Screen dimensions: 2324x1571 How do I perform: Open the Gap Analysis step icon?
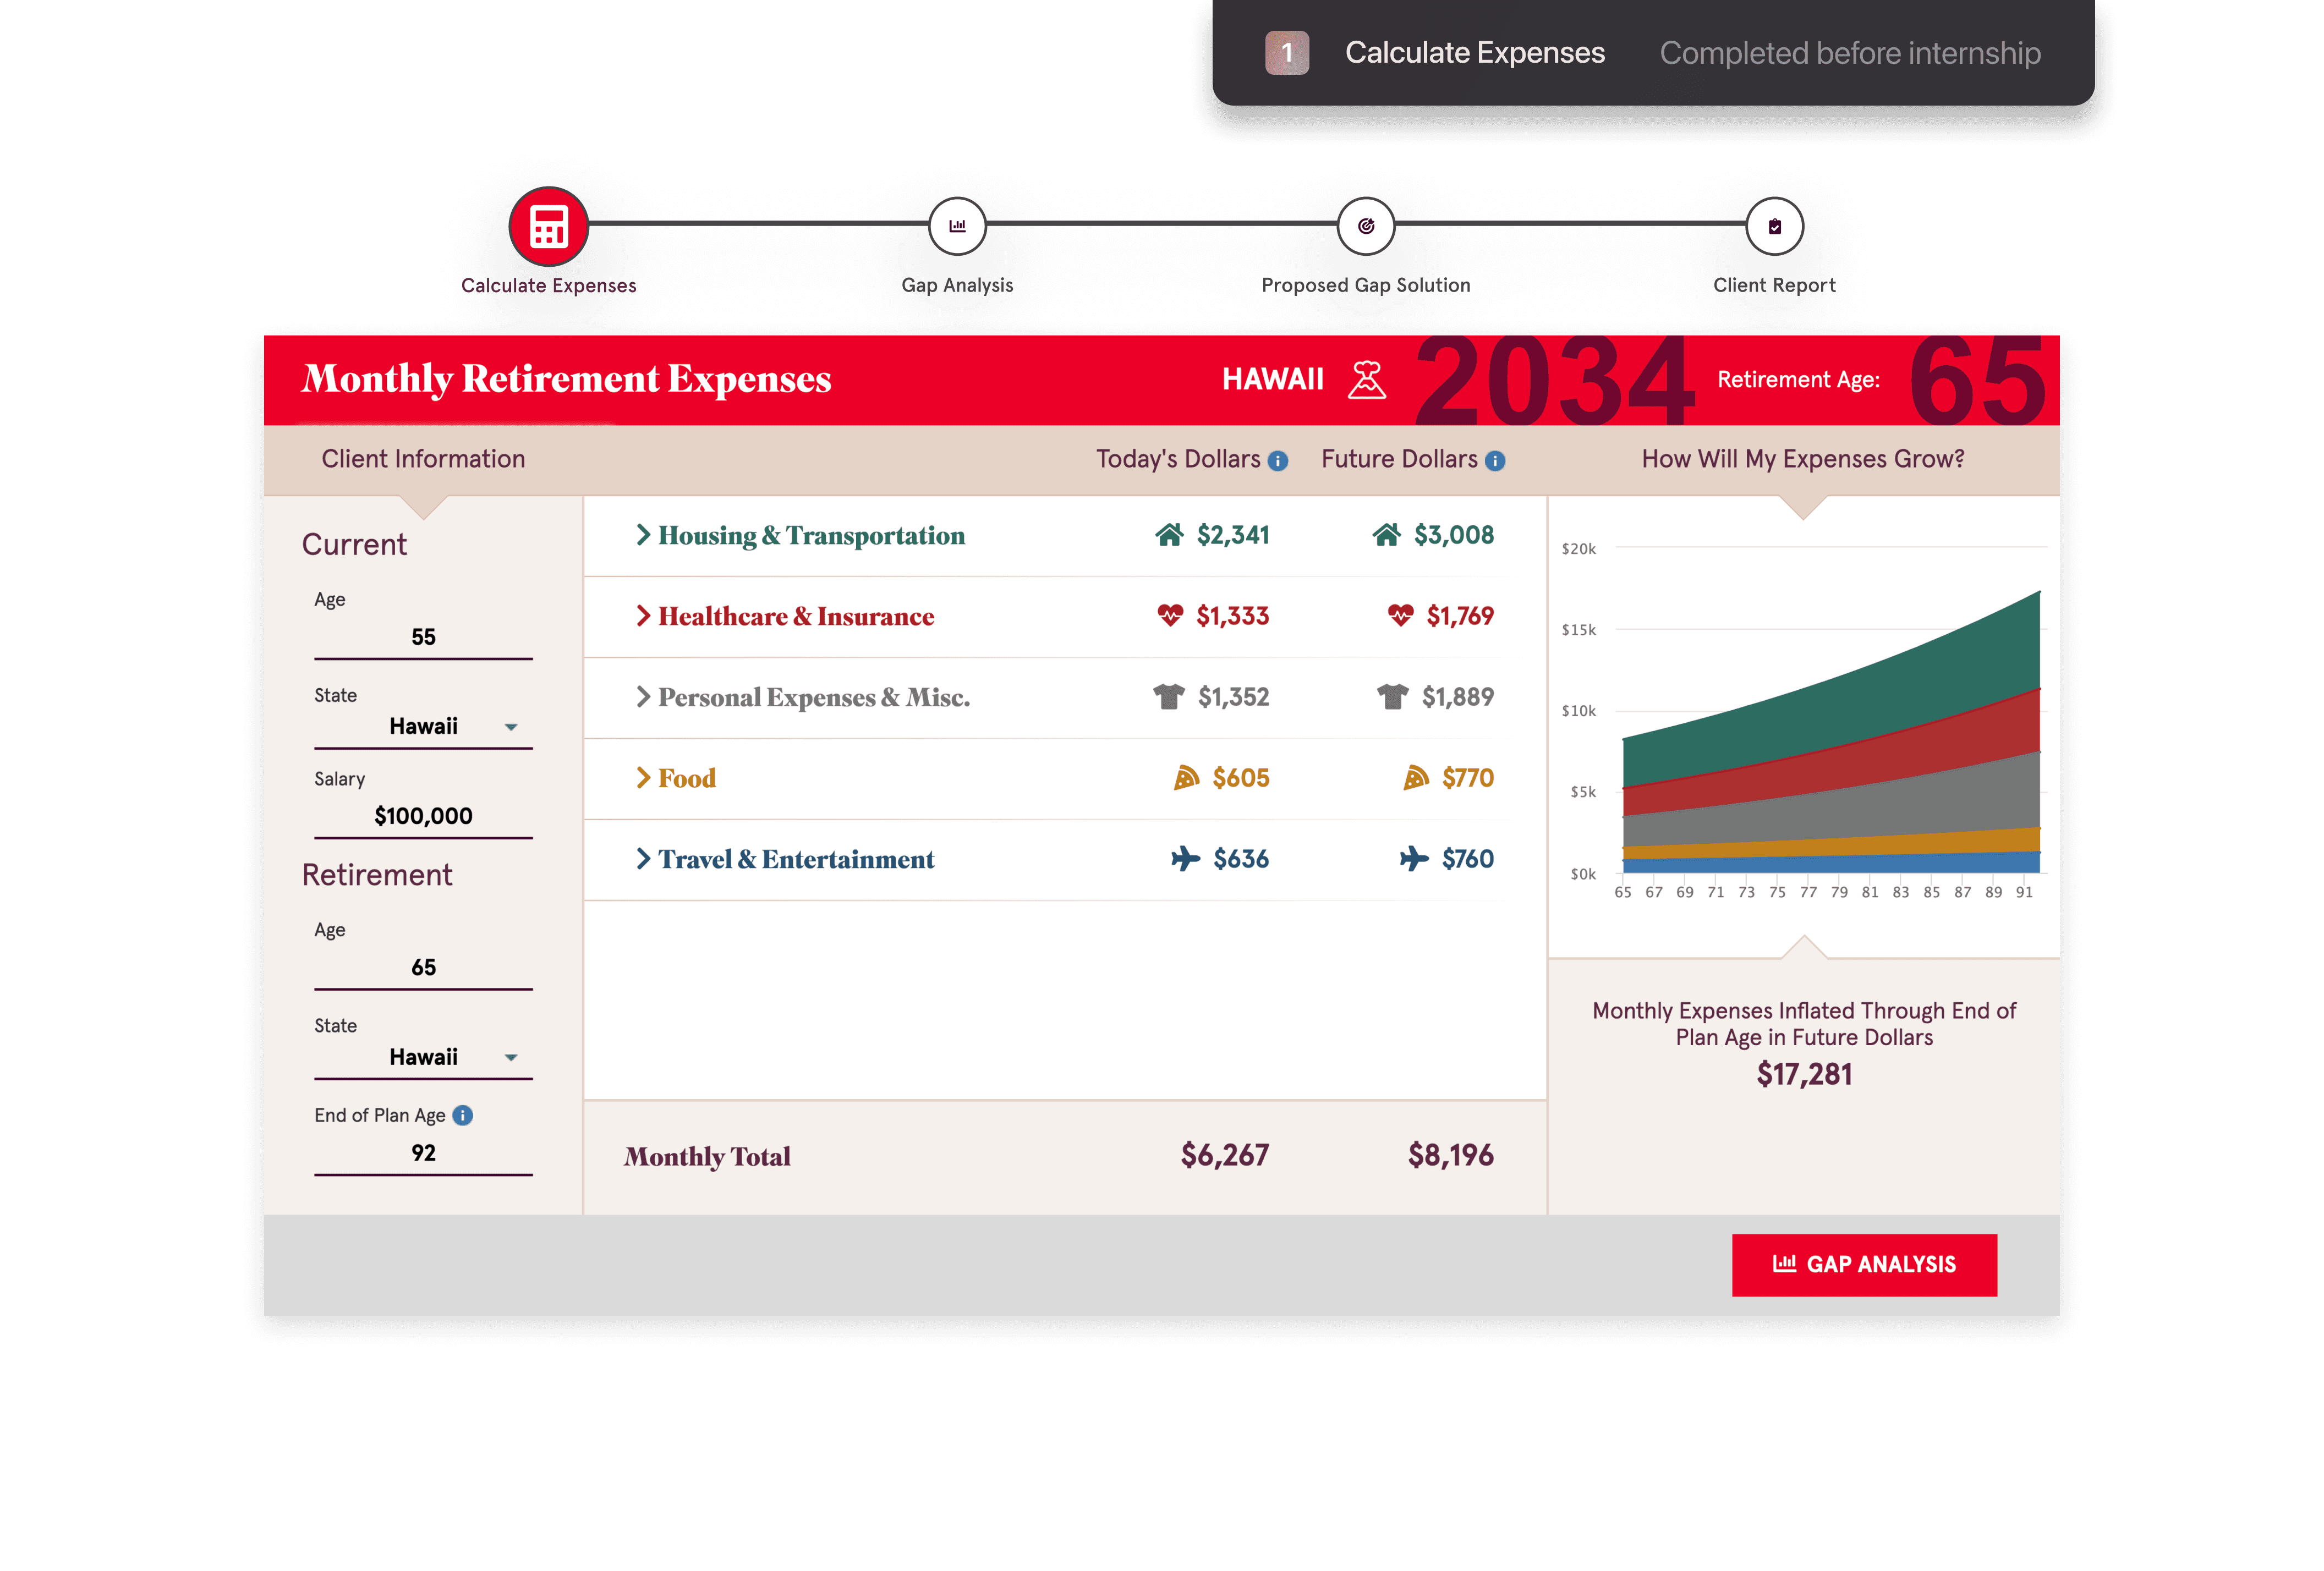[x=957, y=226]
